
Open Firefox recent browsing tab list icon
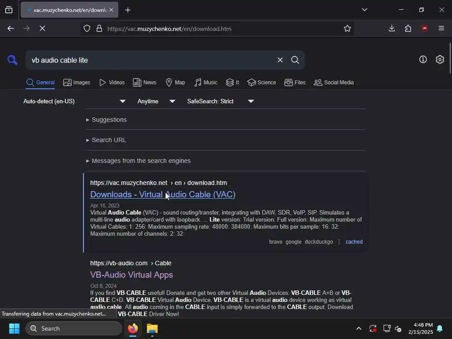click(x=9, y=10)
